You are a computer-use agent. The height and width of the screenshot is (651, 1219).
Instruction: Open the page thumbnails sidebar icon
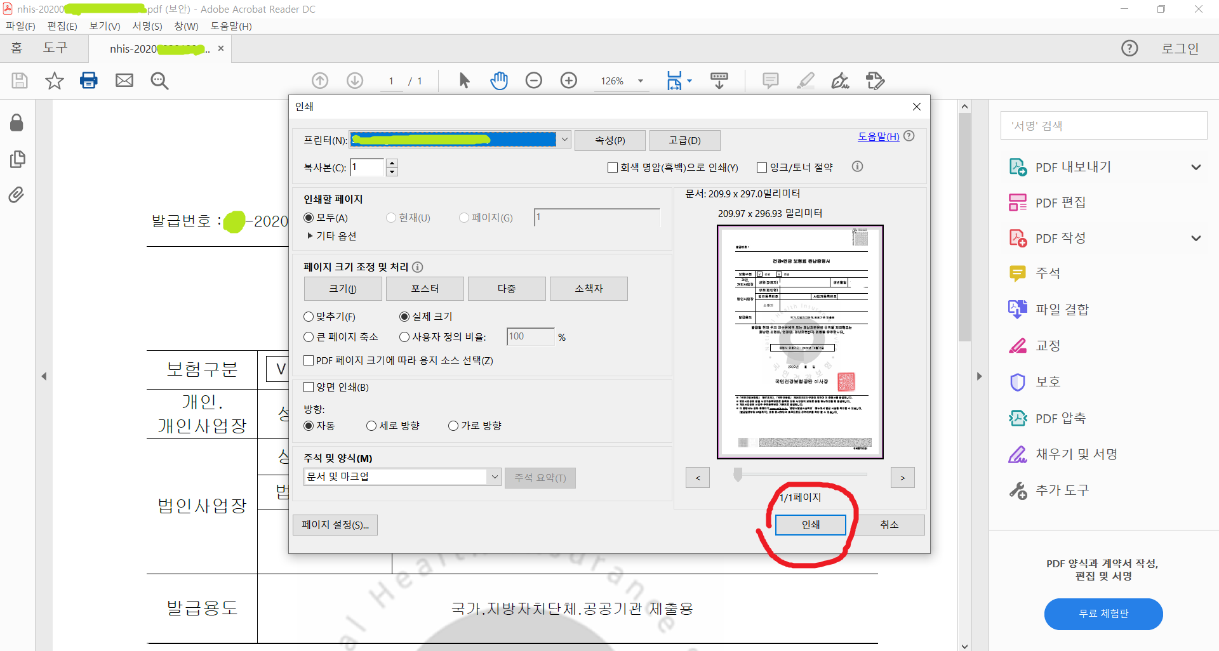[17, 159]
